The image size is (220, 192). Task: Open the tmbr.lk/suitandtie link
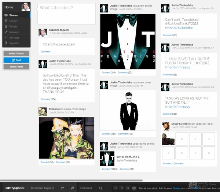pyautogui.click(x=179, y=28)
